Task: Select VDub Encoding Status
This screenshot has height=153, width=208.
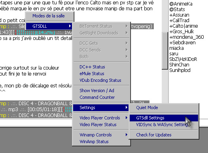Action: click(x=100, y=80)
